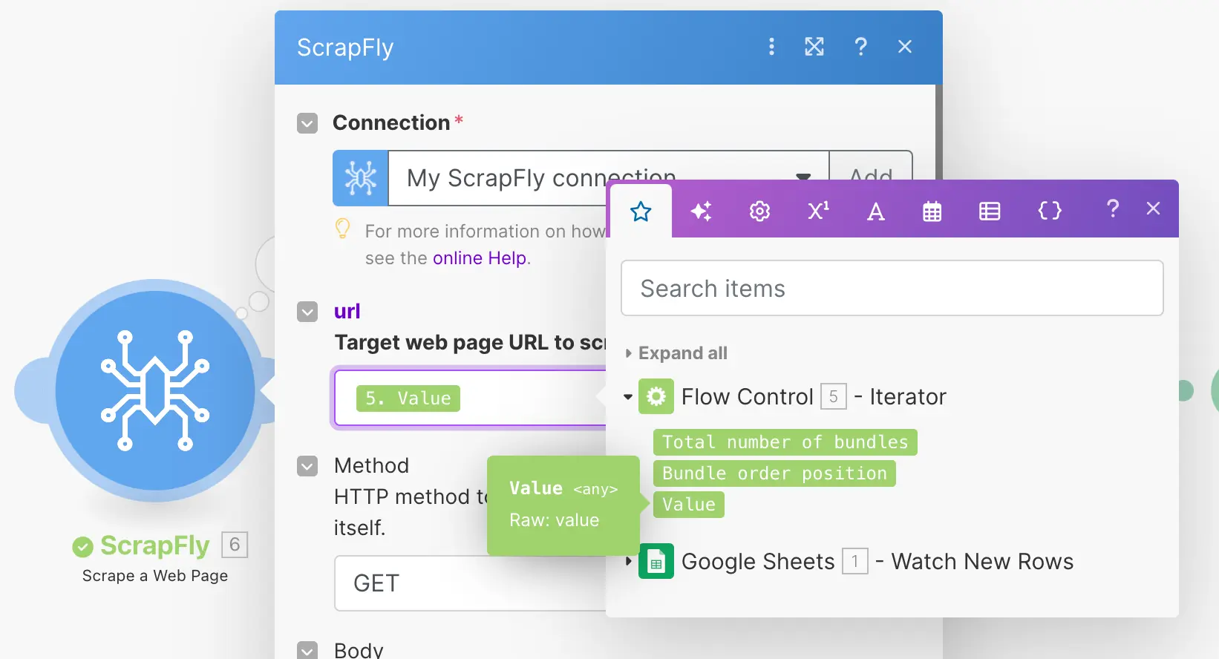
Task: Open the date and time functions tab
Action: pos(932,212)
